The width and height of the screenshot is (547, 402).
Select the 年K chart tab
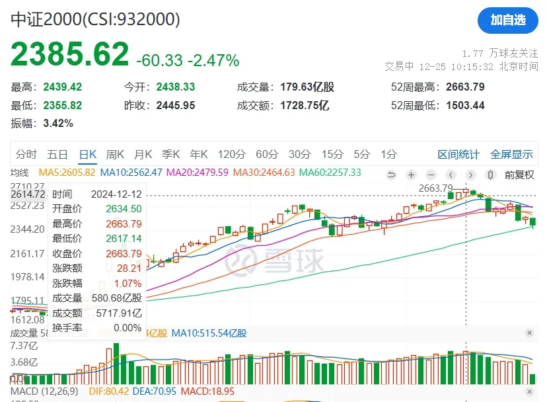click(x=198, y=154)
